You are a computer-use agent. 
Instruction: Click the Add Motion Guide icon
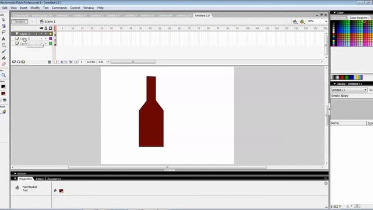point(19,62)
